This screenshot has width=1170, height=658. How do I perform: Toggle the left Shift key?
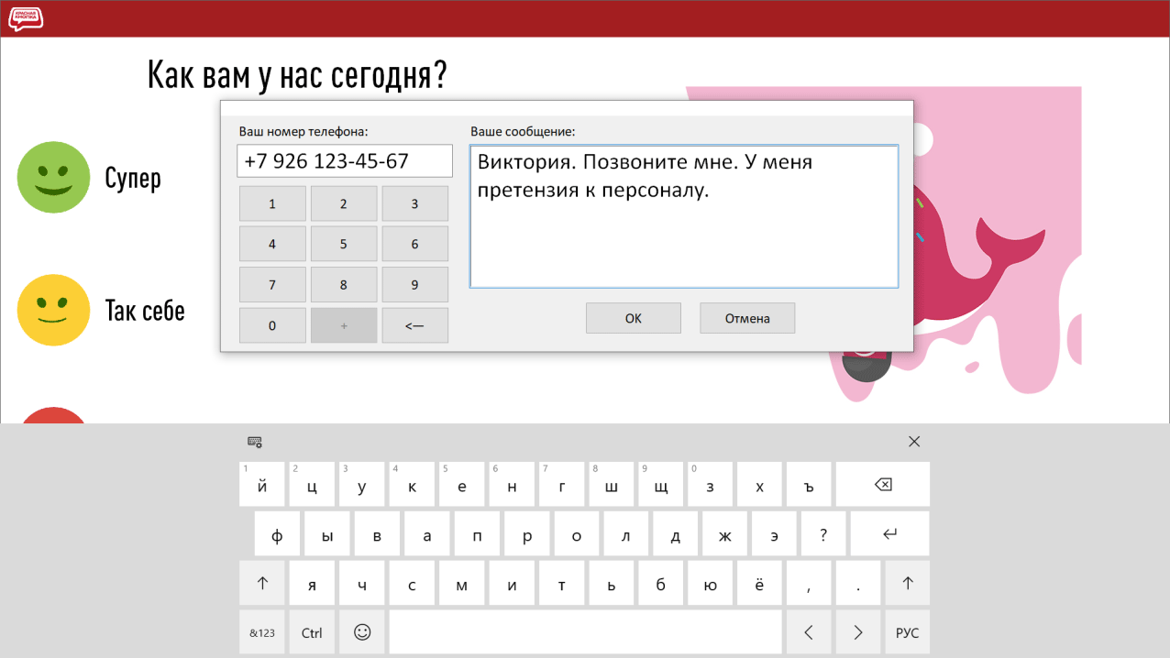(x=262, y=583)
